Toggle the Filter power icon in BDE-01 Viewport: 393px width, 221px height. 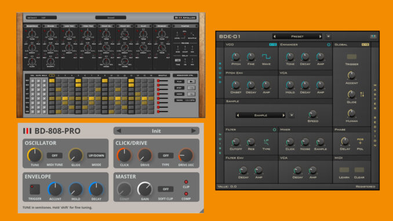click(x=274, y=129)
